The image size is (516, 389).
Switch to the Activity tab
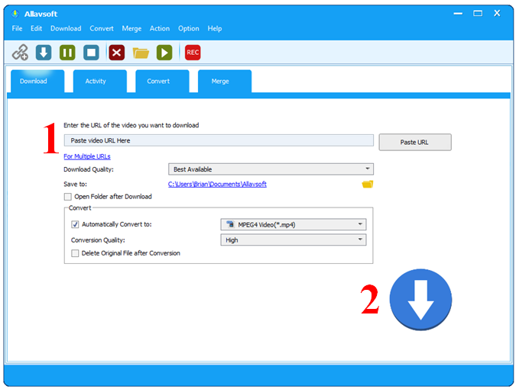coord(99,82)
